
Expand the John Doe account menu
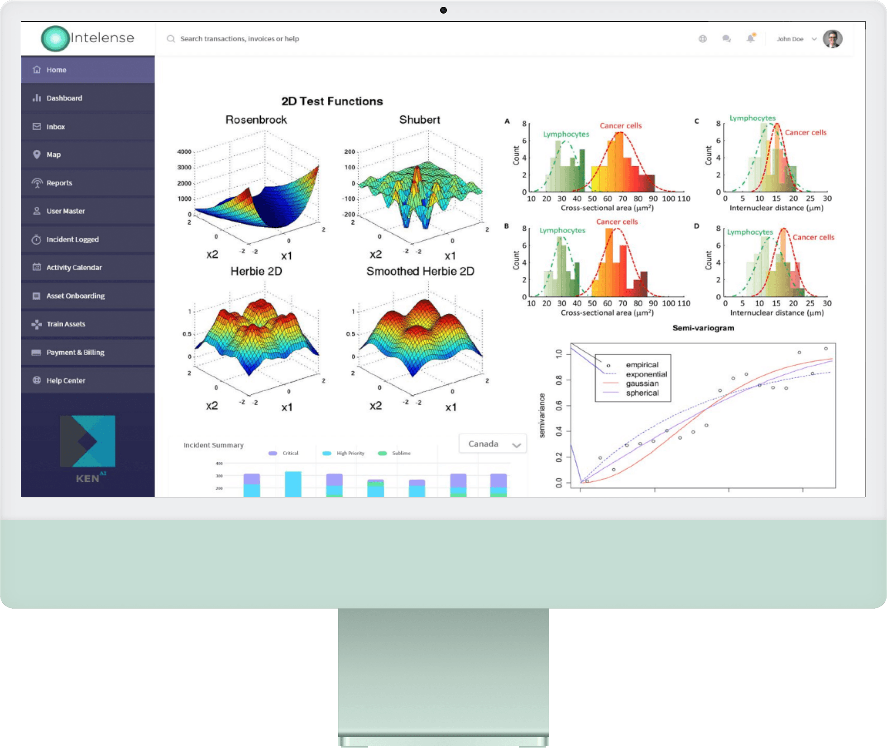[x=789, y=39]
